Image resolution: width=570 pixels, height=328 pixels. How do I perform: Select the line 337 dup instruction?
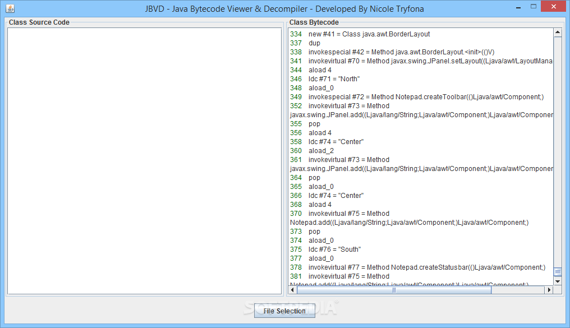click(x=305, y=43)
